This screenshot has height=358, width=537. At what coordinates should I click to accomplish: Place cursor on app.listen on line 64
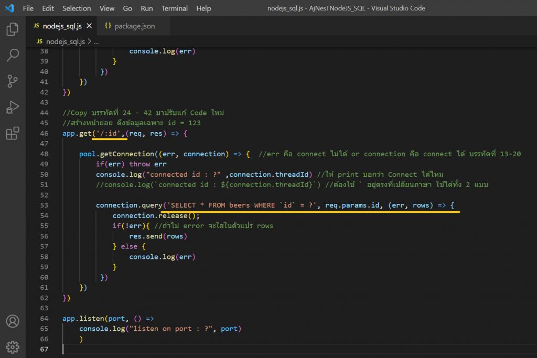pos(82,319)
